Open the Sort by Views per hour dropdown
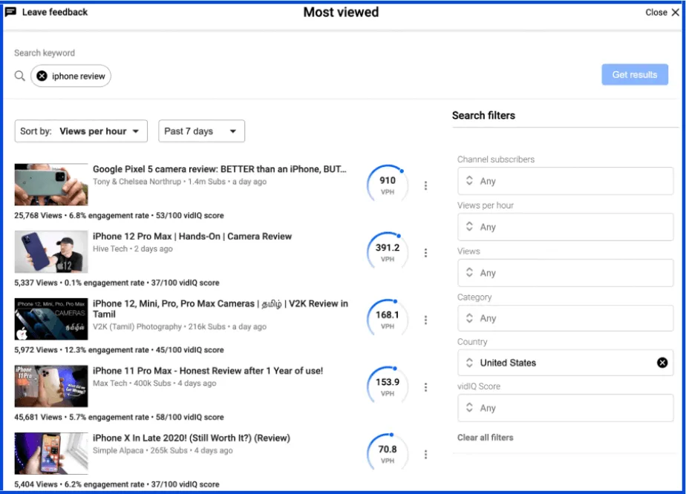686x494 pixels. pyautogui.click(x=81, y=131)
